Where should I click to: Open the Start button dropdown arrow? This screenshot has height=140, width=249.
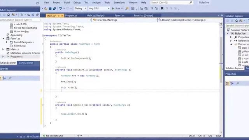pyautogui.click(x=122, y=9)
